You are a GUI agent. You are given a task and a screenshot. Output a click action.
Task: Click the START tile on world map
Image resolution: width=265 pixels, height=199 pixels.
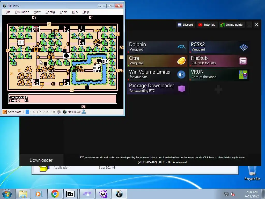pos(21,42)
